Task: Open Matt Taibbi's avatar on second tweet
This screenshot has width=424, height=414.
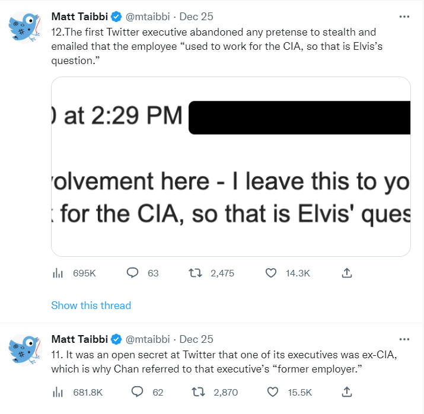Action: pyautogui.click(x=25, y=349)
